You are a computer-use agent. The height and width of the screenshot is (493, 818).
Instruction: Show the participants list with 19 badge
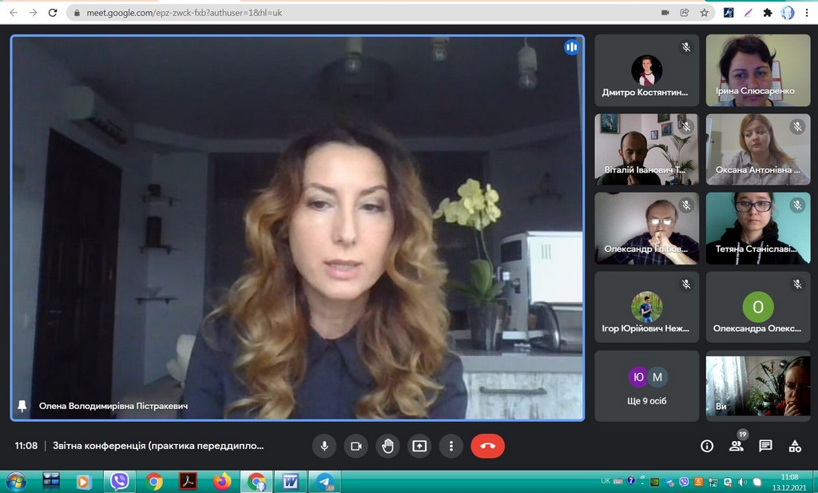736,446
